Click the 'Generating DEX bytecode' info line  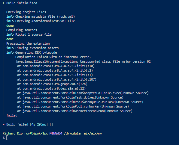32,52
